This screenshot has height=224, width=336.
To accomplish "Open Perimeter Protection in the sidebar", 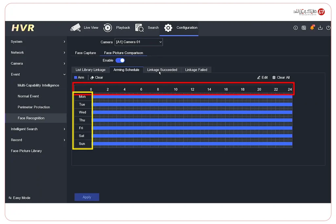I will [34, 107].
